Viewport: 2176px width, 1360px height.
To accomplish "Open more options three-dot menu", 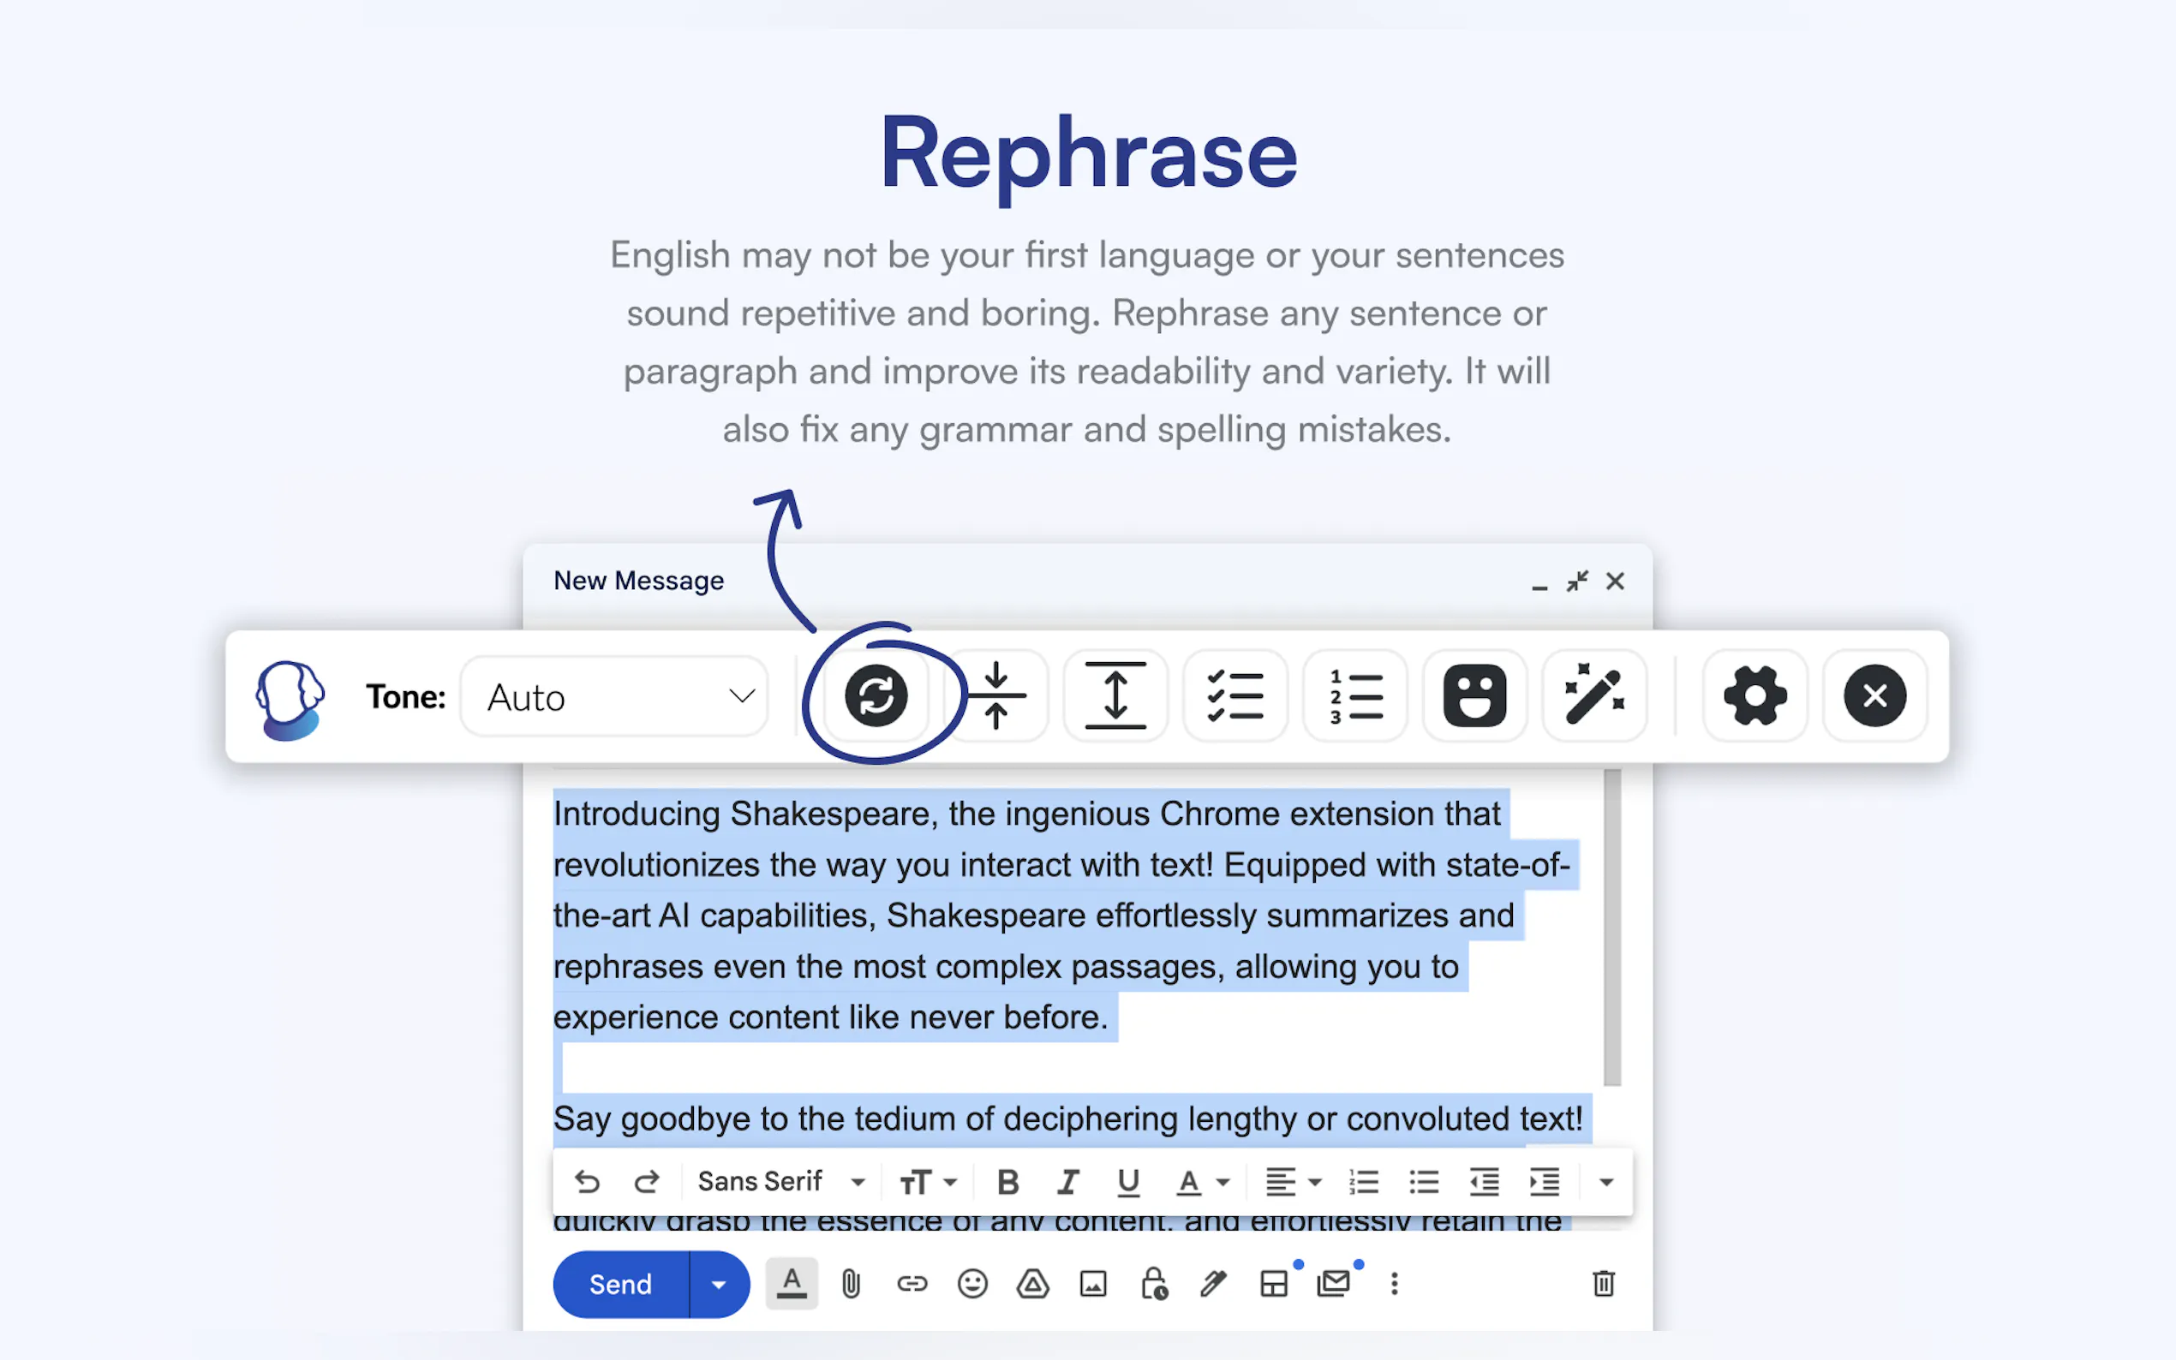I will click(1395, 1284).
